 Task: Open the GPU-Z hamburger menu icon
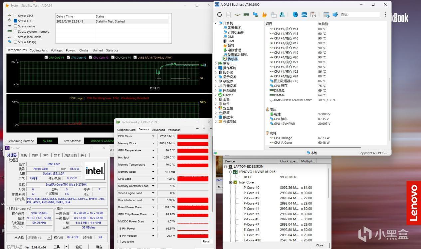tap(210, 129)
